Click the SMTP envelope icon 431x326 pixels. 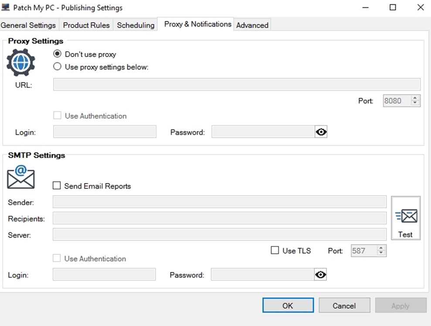[21, 177]
